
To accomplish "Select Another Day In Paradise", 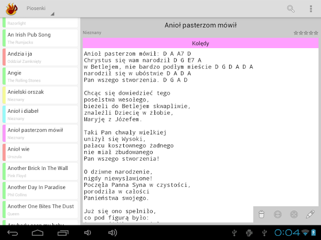I will [x=40, y=191].
